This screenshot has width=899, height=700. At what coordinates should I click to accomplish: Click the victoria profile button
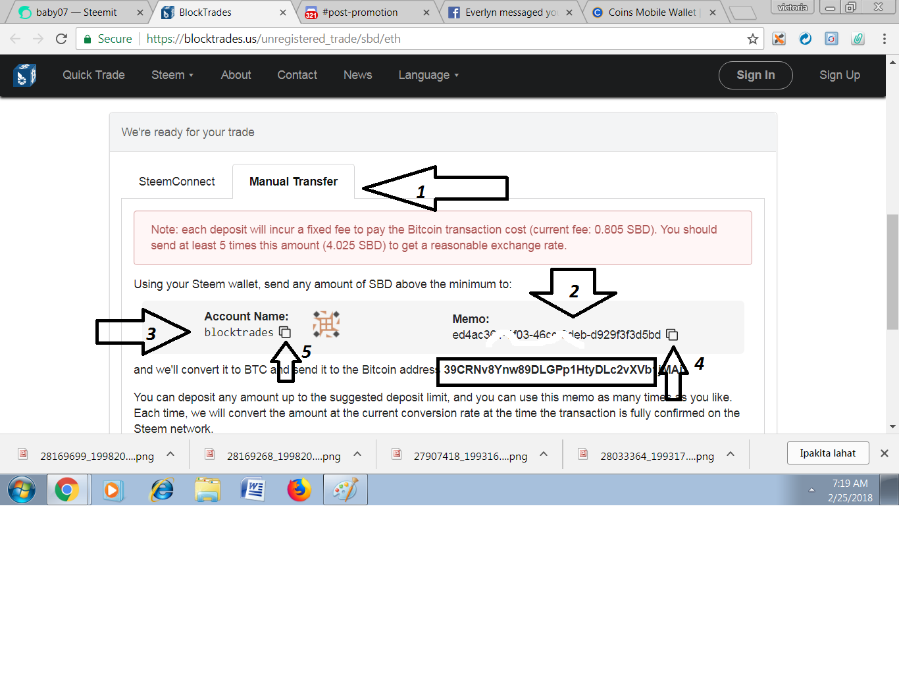792,7
